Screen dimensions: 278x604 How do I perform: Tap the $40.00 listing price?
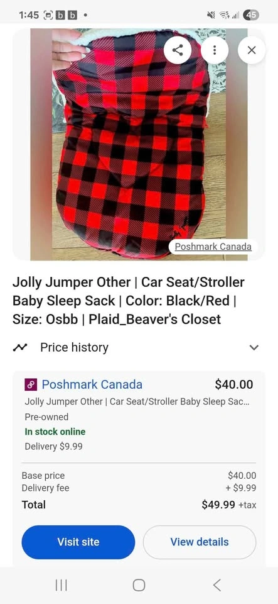(x=234, y=384)
